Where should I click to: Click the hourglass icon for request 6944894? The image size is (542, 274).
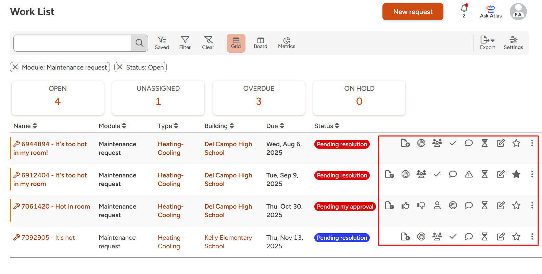484,143
